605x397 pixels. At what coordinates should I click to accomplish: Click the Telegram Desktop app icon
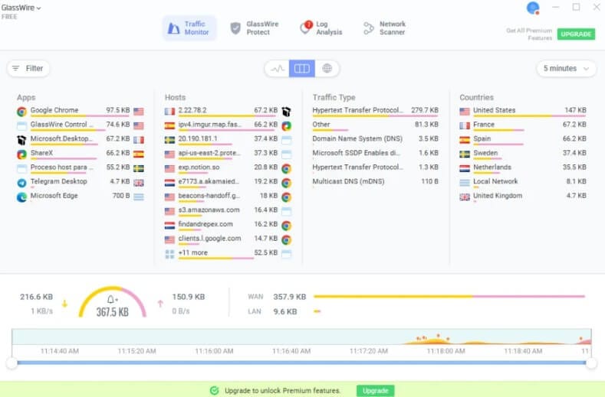point(21,183)
